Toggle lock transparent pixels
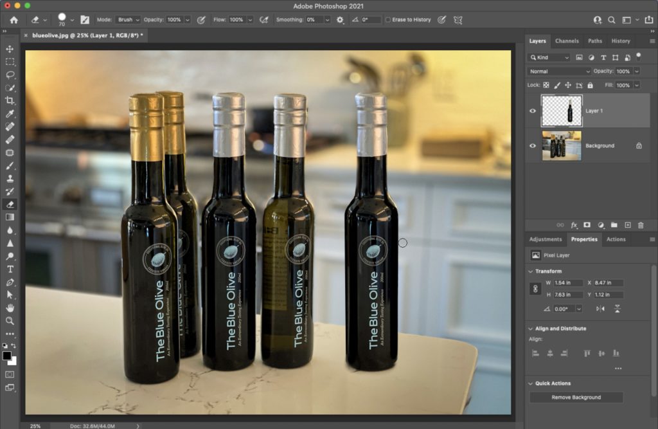This screenshot has width=658, height=429. point(546,86)
